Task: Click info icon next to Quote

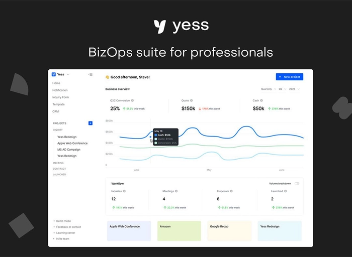Action: (192, 100)
